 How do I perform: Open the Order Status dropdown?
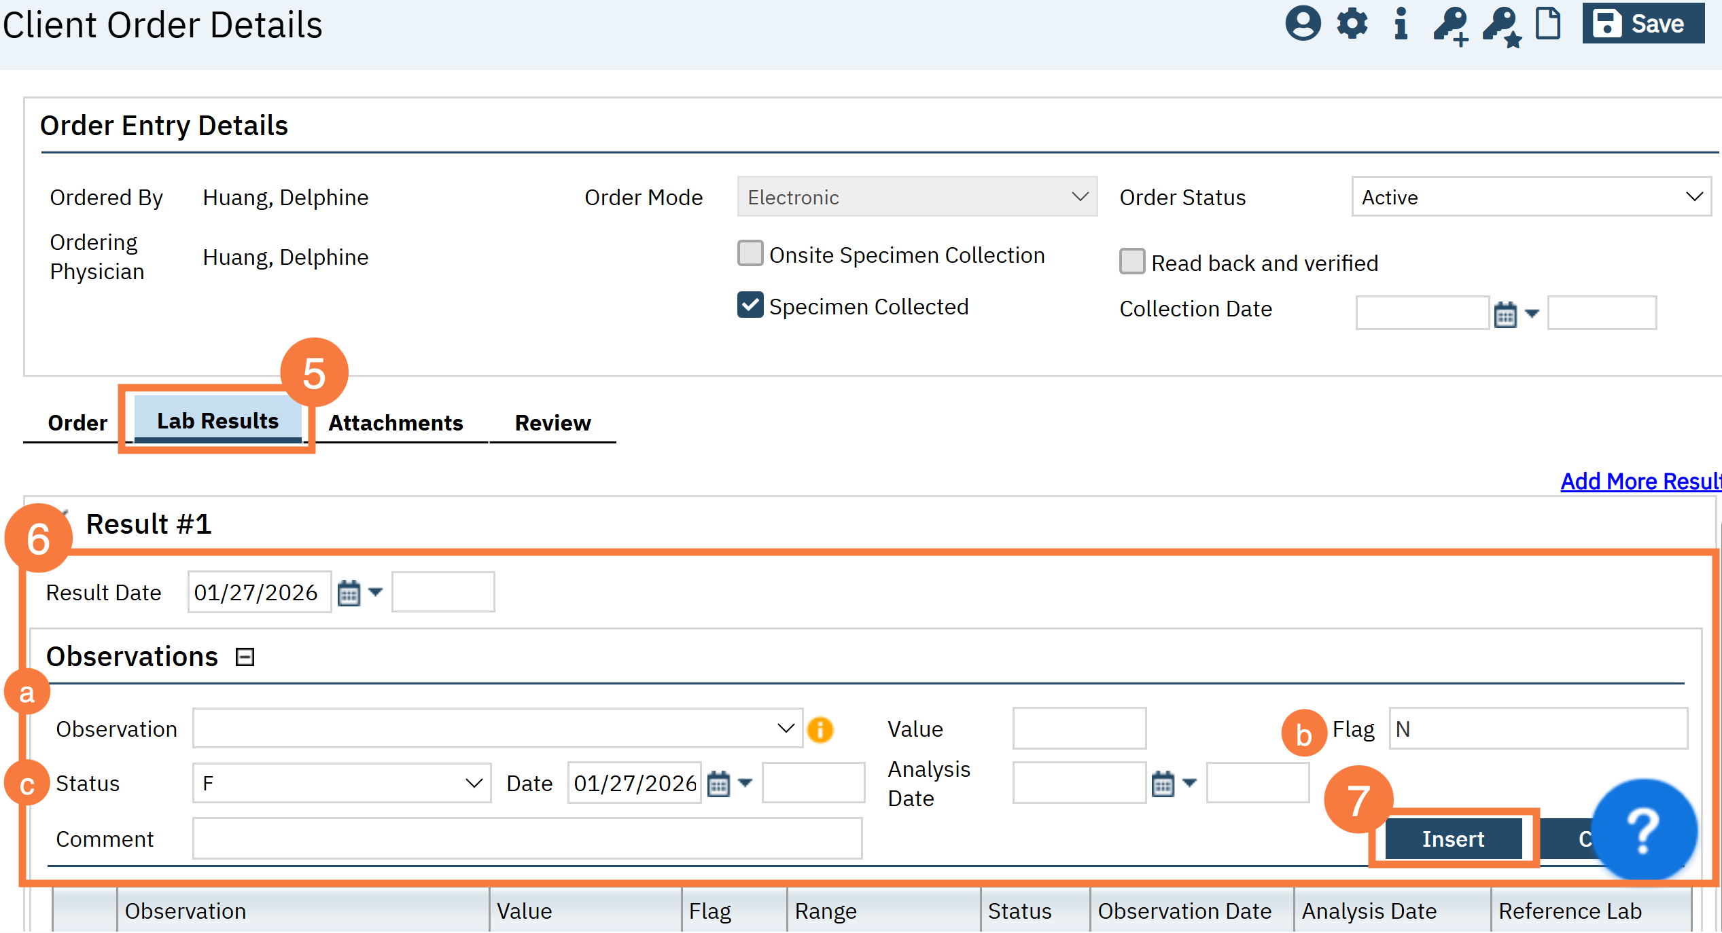(1531, 197)
